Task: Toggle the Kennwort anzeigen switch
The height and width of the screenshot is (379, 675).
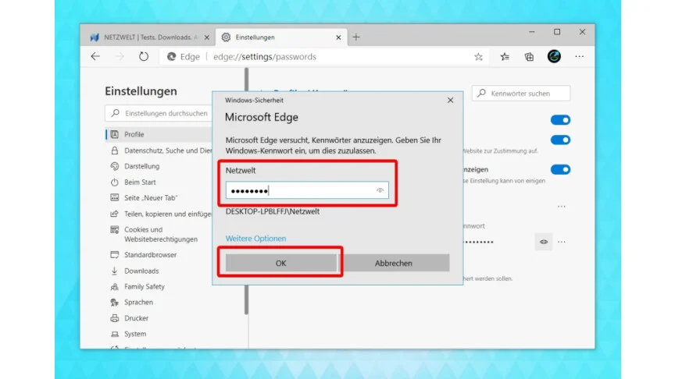Action: (x=560, y=169)
